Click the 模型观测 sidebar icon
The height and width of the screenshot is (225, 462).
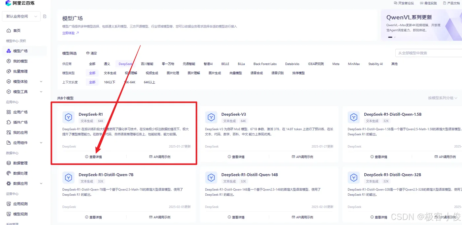(x=9, y=214)
